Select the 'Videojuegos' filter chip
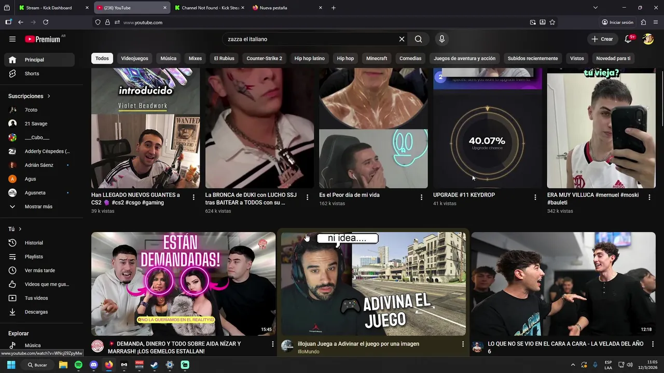Viewport: 664px width, 373px height. point(134,59)
